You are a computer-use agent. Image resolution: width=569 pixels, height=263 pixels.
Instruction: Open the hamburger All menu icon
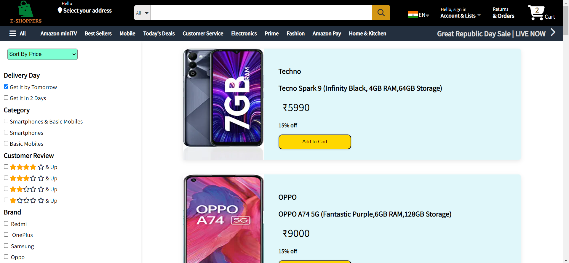(13, 33)
